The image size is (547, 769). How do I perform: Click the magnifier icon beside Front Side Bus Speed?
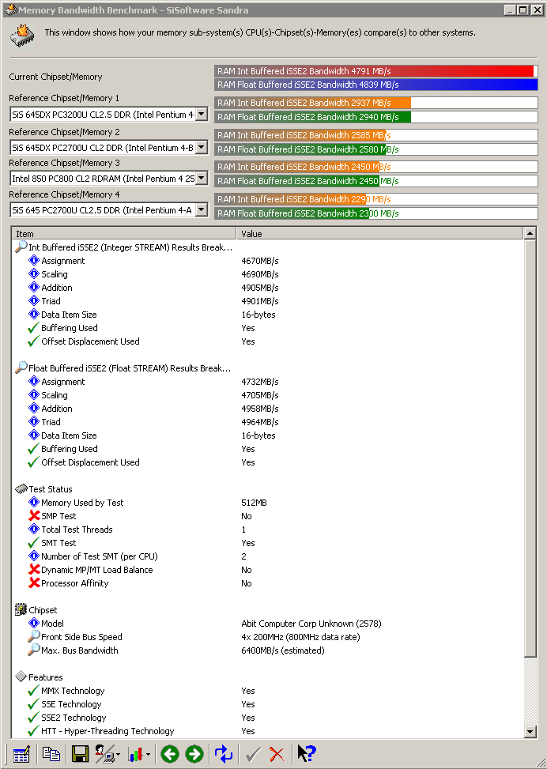[34, 636]
